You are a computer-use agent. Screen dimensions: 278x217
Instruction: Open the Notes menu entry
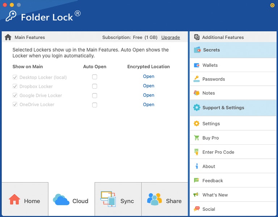pos(233,93)
